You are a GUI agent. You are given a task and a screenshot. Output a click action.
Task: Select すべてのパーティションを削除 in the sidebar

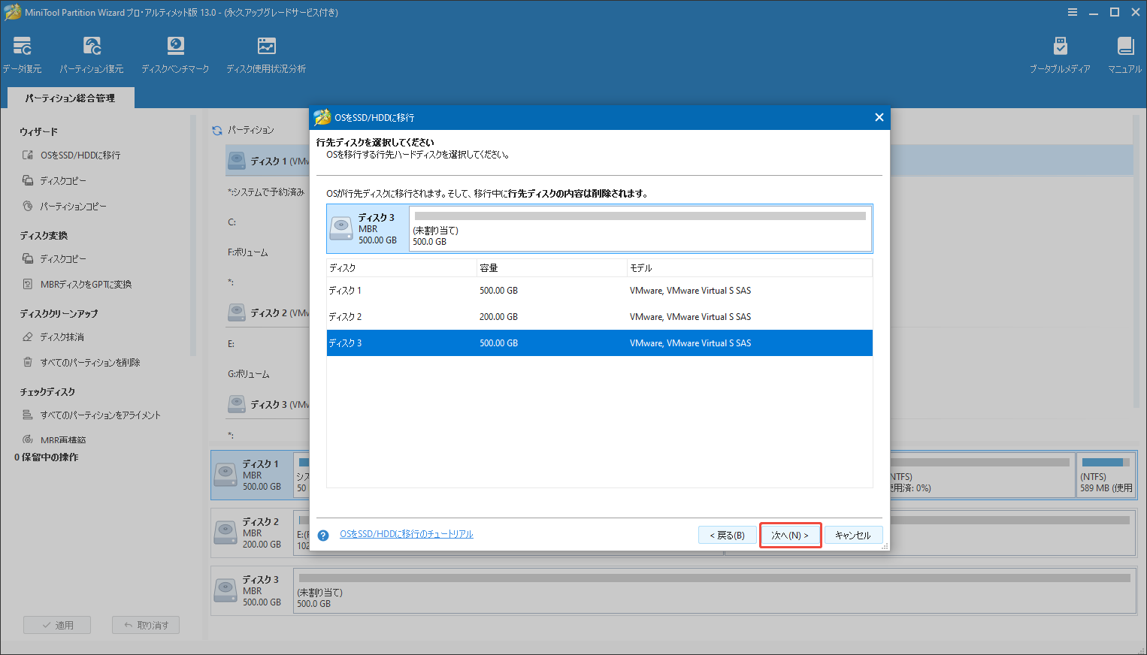coord(90,362)
